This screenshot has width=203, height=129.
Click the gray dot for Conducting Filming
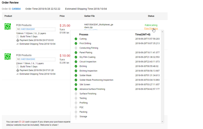coord(76,48)
